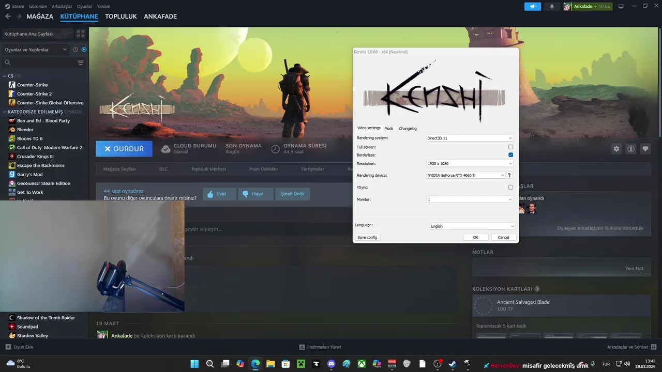The width and height of the screenshot is (662, 372).
Task: Select the Video settings tab
Action: (x=369, y=128)
